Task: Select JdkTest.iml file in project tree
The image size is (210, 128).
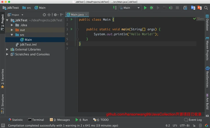Action: coord(28,45)
